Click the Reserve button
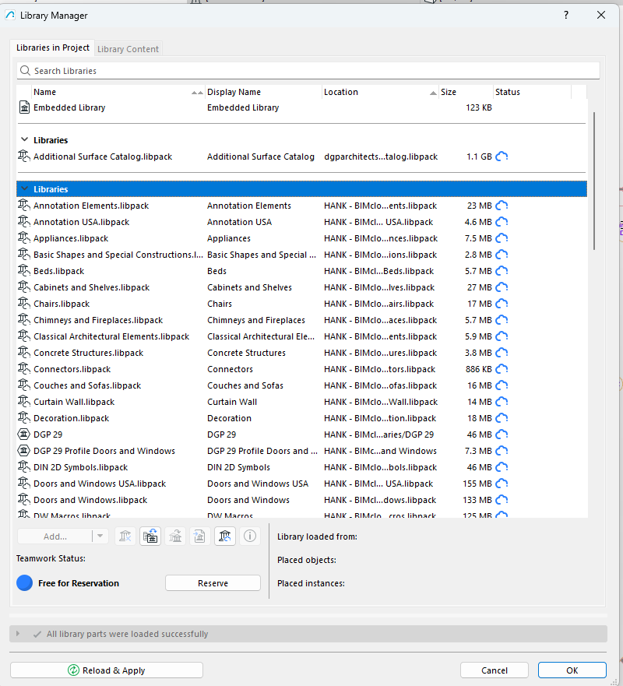Viewport: 623px width, 686px height. [213, 583]
